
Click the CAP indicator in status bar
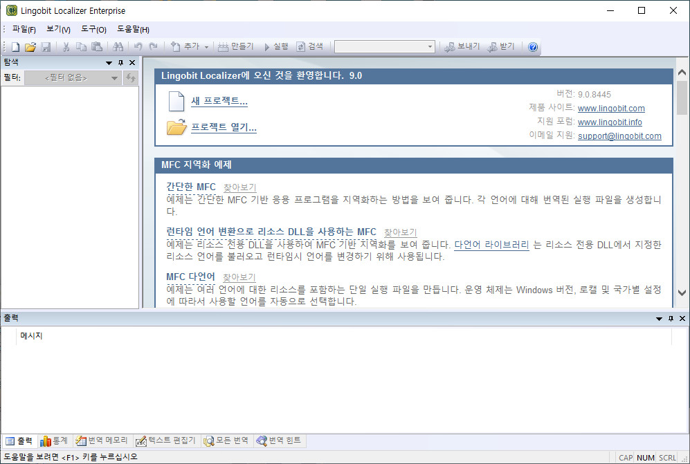[x=626, y=458]
